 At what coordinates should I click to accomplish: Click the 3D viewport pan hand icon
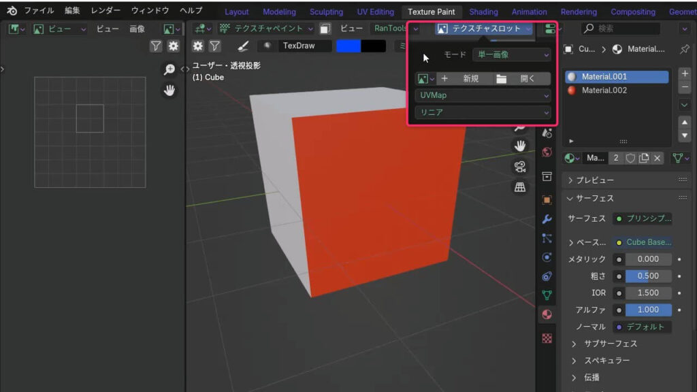tap(520, 146)
